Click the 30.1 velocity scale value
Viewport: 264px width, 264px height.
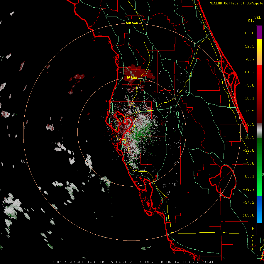click(x=250, y=98)
